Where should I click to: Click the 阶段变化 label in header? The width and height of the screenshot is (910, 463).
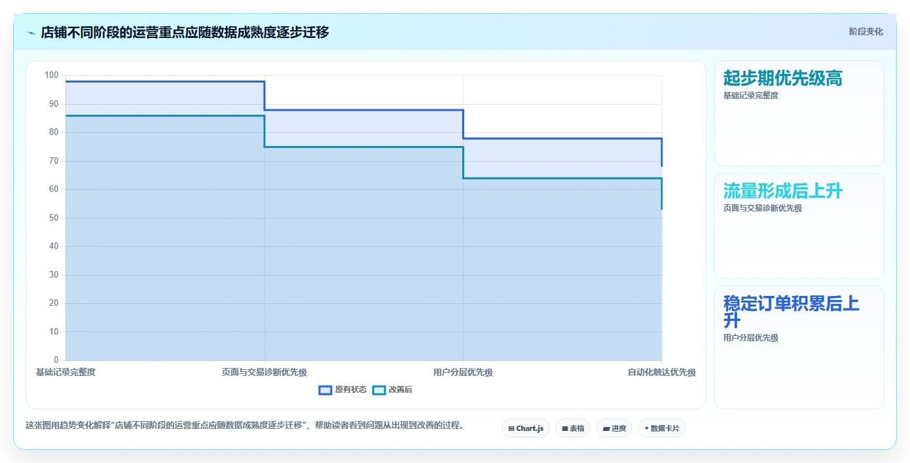pyautogui.click(x=865, y=31)
